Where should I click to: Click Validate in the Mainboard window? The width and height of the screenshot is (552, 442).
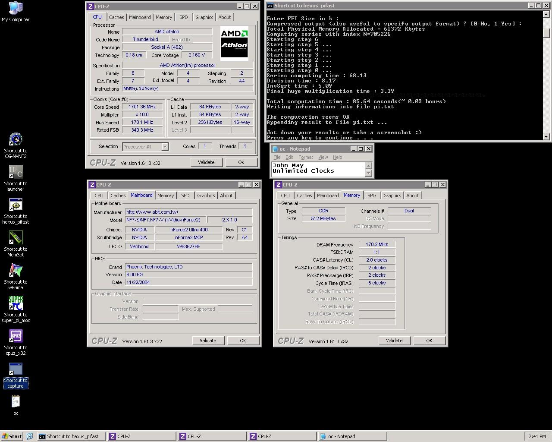coord(208,341)
